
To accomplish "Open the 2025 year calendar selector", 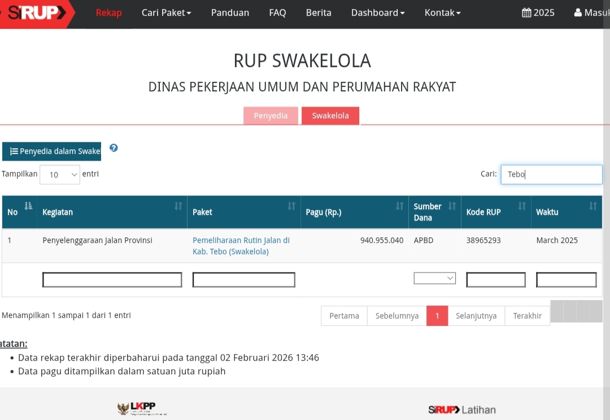I will pos(538,12).
